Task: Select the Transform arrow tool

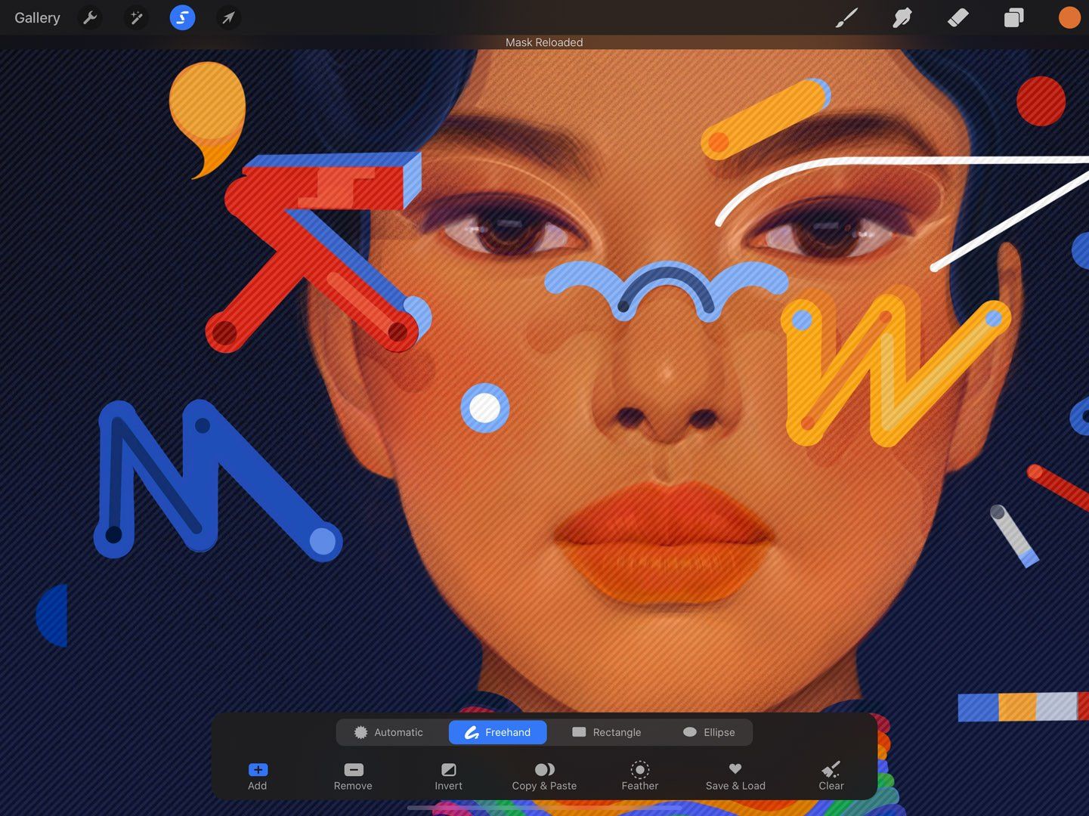Action: [x=227, y=17]
